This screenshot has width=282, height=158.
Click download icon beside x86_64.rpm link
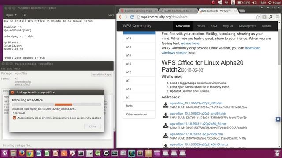[x=166, y=126]
